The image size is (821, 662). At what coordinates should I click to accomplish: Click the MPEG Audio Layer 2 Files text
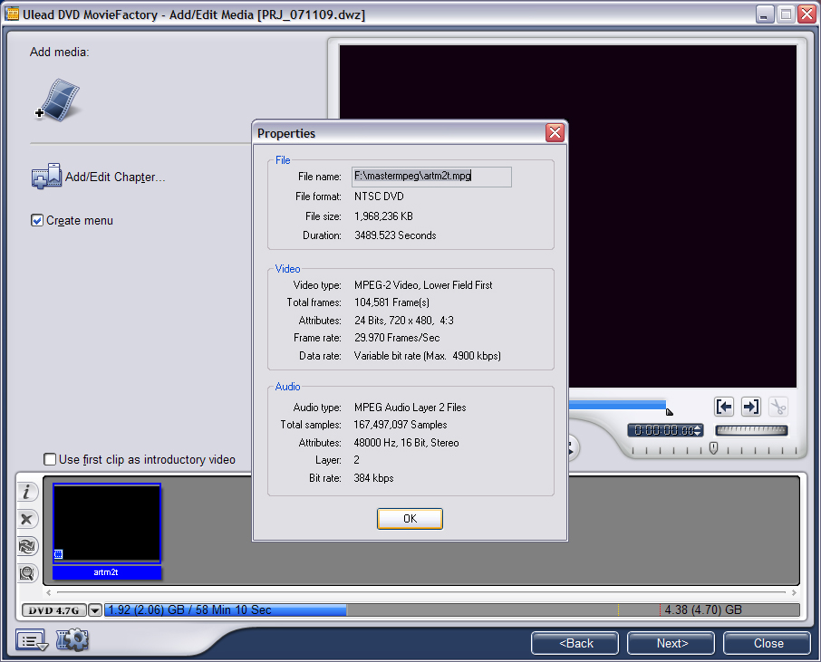pyautogui.click(x=410, y=408)
